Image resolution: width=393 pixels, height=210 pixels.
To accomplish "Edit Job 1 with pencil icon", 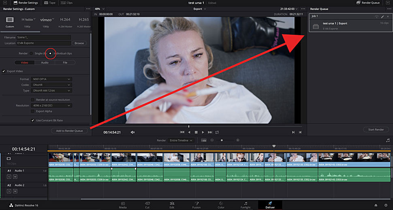I will [382, 17].
